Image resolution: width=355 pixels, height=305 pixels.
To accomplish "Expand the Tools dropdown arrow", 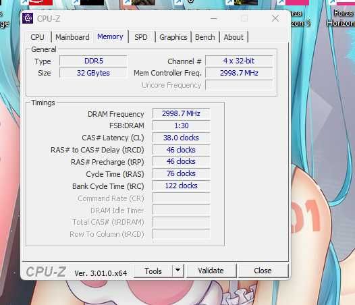I will click(178, 271).
